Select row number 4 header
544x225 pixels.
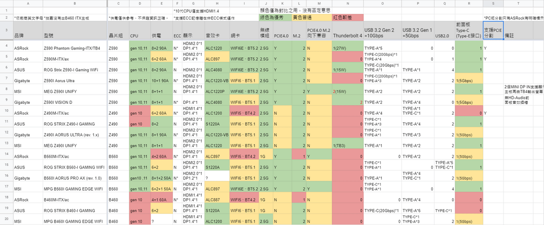point(6,45)
